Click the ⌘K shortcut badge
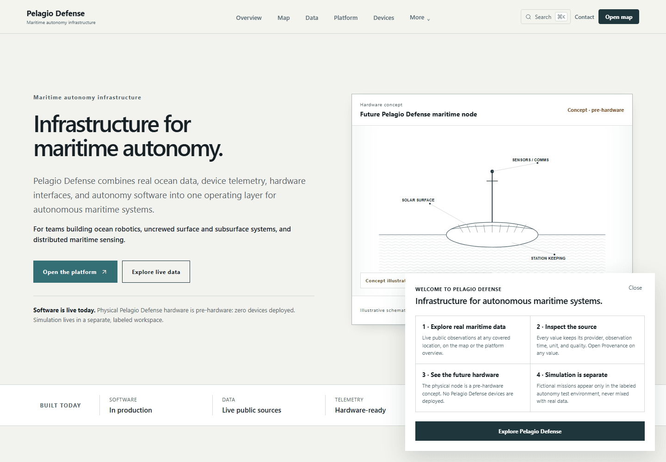The width and height of the screenshot is (666, 462). coord(561,17)
